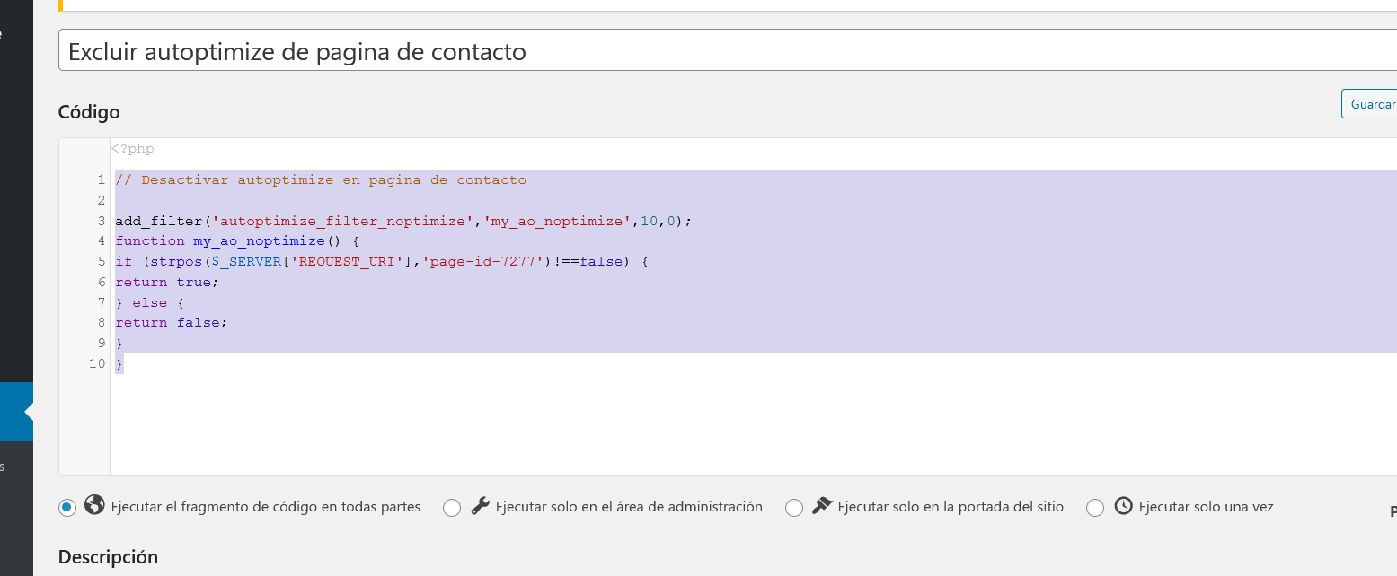The width and height of the screenshot is (1397, 576).
Task: Click the wrench icon for admin area
Action: [481, 506]
